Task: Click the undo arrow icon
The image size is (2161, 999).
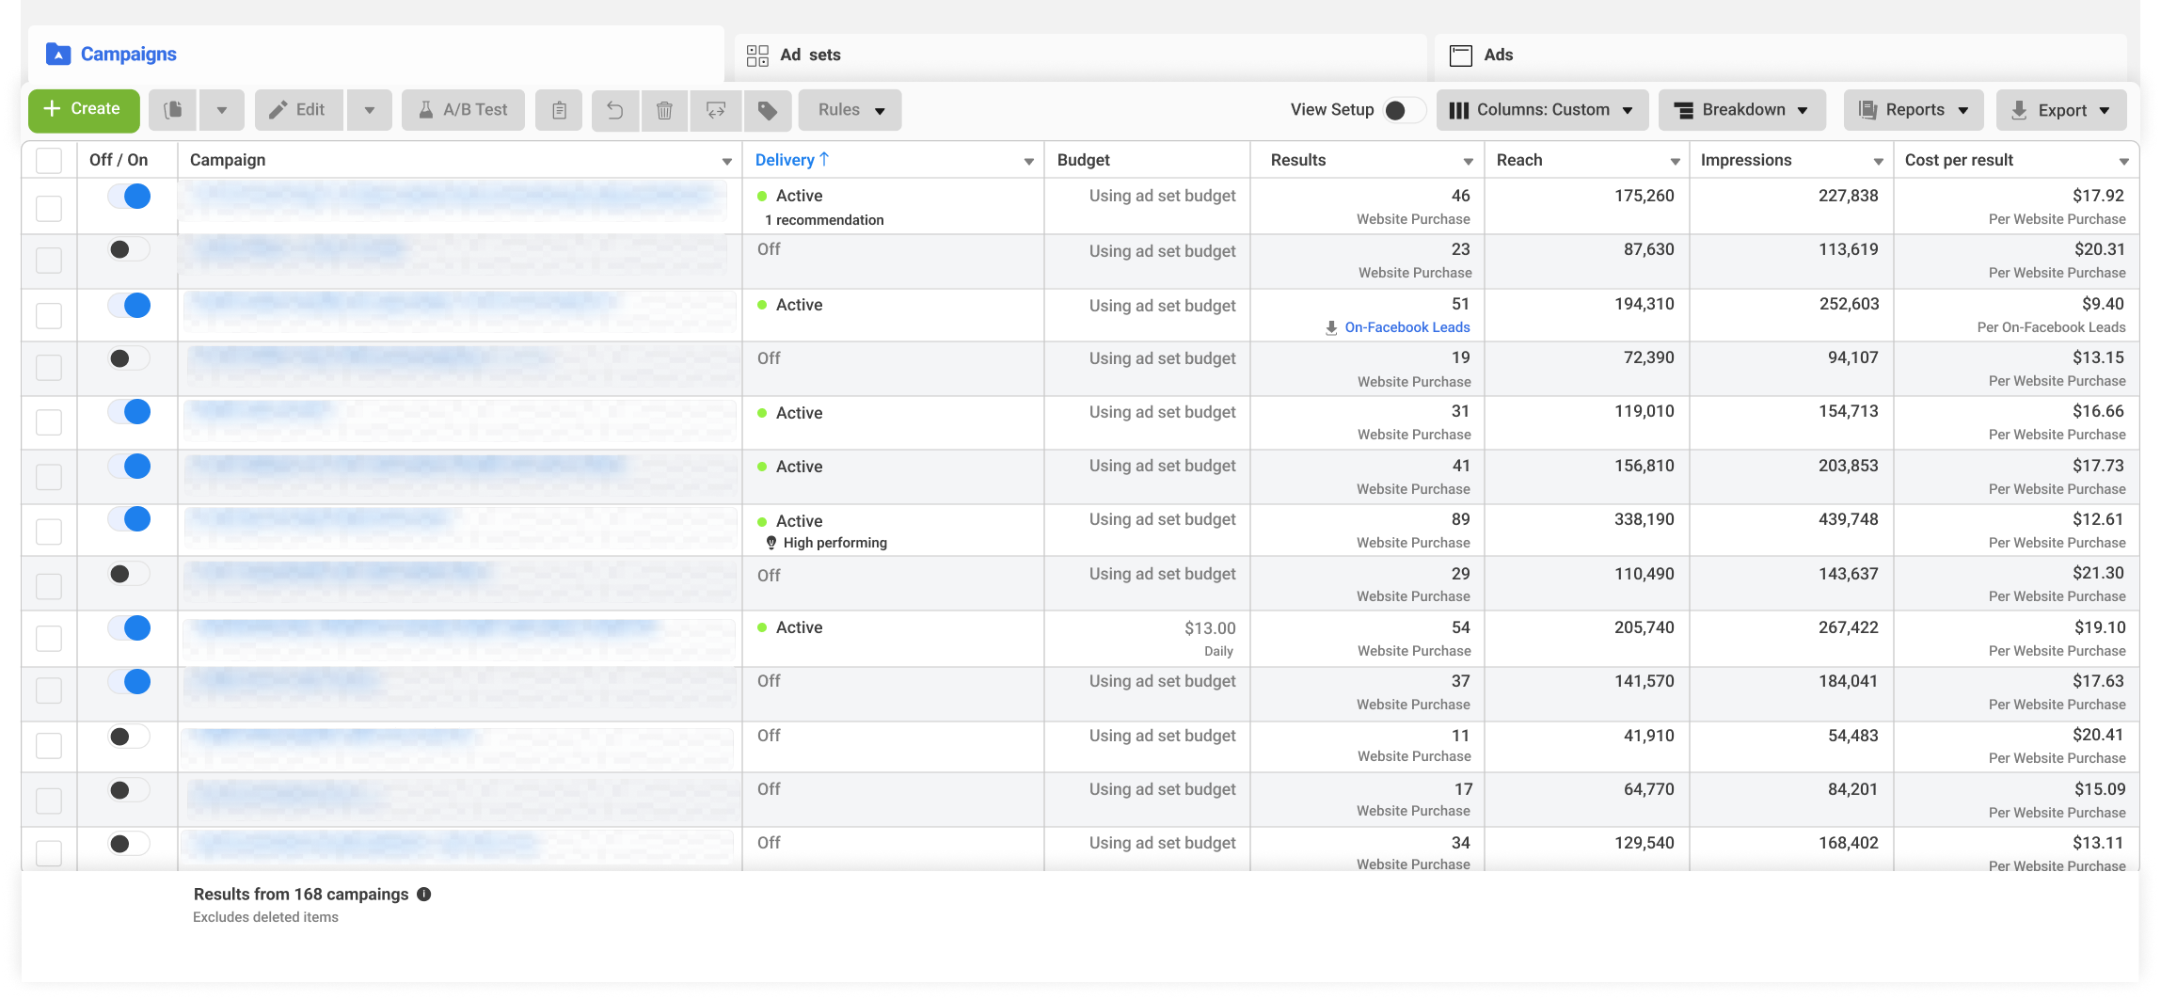Action: tap(614, 110)
